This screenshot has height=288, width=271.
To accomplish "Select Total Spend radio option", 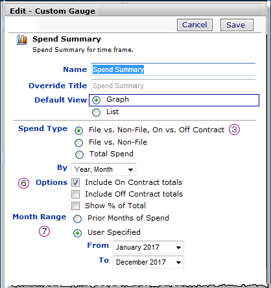I will coord(79,154).
